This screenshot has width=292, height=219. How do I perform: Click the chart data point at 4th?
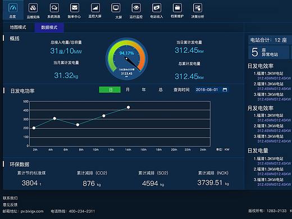point(54,118)
